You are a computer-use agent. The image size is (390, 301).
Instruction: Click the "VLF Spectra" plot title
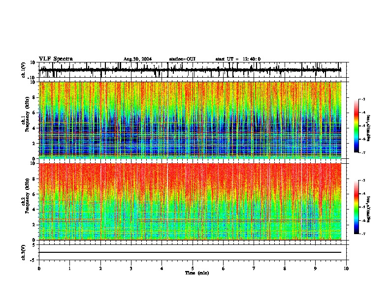(x=56, y=59)
